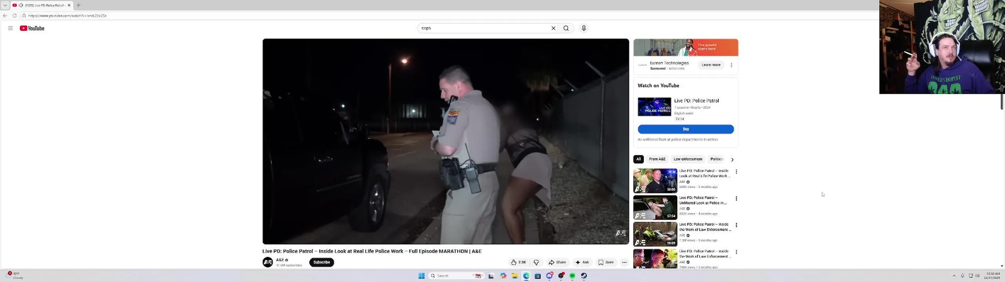1005x282 pixels.
Task: Click Learn more on Lumen ad
Action: [711, 65]
